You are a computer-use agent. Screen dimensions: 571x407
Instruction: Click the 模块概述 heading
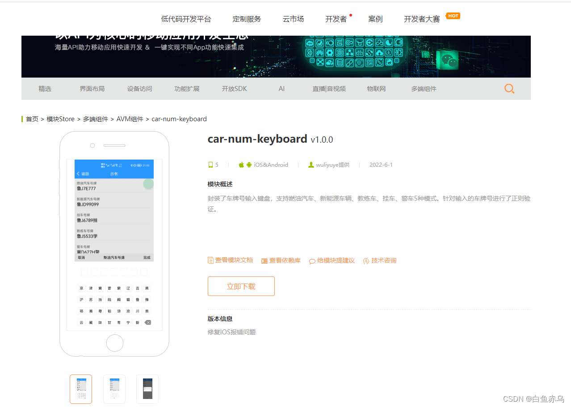pos(220,184)
